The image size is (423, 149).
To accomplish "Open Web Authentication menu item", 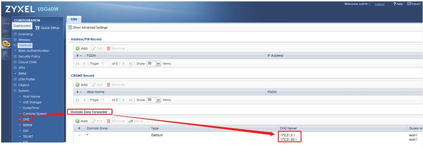I will point(34,51).
